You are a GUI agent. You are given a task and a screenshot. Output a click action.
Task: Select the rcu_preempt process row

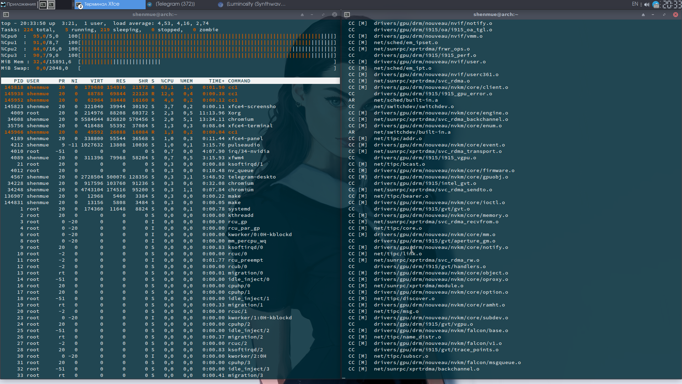click(170, 260)
